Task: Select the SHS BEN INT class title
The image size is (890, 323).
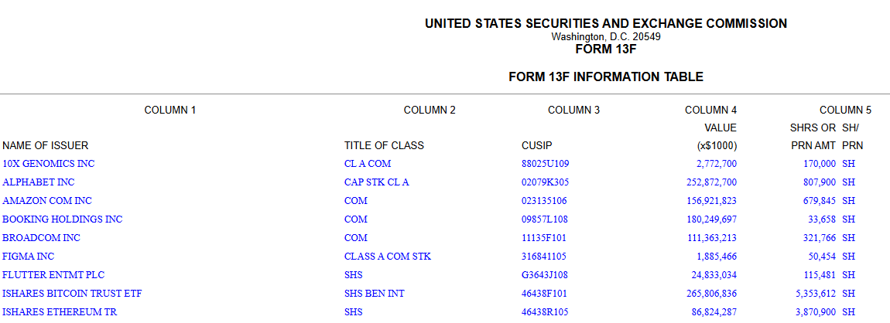Action: [x=375, y=294]
